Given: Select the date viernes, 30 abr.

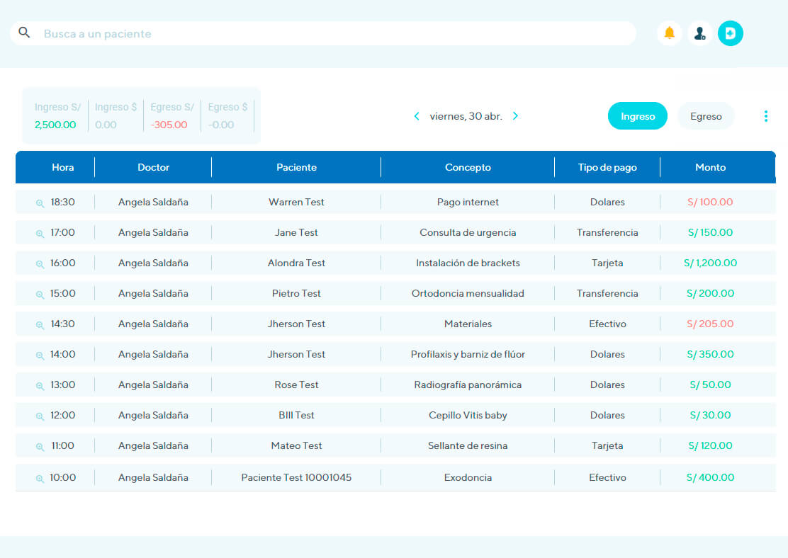Looking at the screenshot, I should [466, 116].
